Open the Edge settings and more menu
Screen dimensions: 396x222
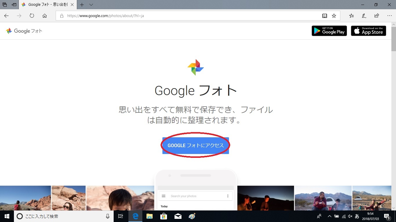tap(389, 16)
